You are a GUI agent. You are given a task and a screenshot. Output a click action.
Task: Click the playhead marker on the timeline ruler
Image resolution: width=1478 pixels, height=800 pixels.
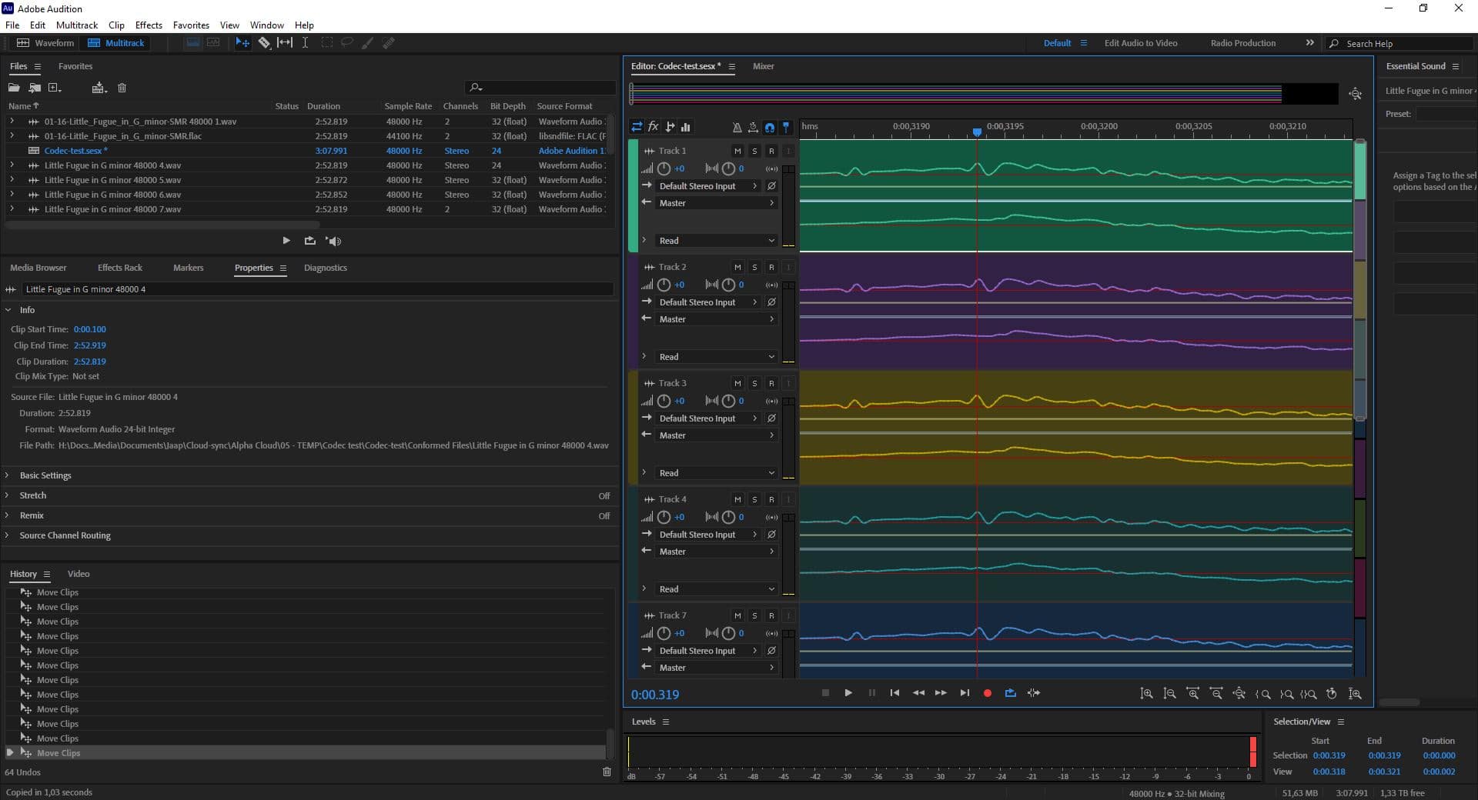pyautogui.click(x=977, y=132)
